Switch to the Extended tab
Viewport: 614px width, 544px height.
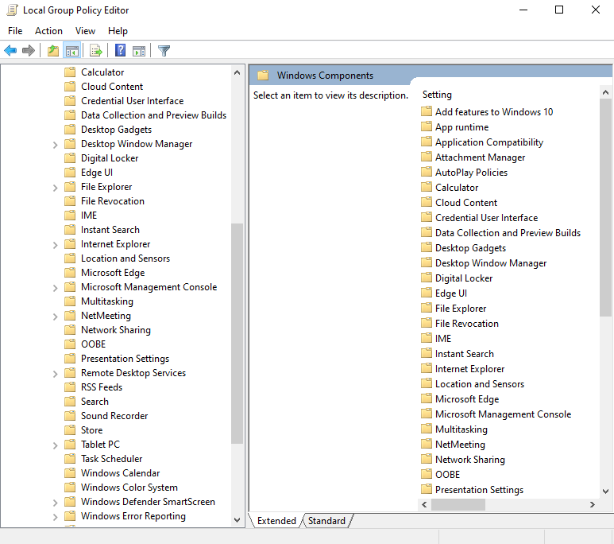tap(276, 520)
